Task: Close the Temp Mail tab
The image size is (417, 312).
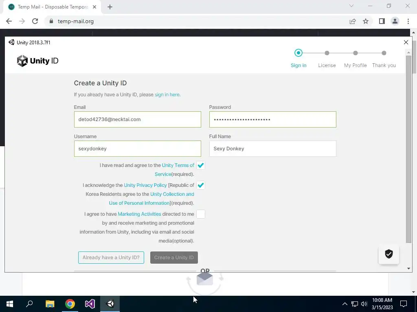Action: 94,7
